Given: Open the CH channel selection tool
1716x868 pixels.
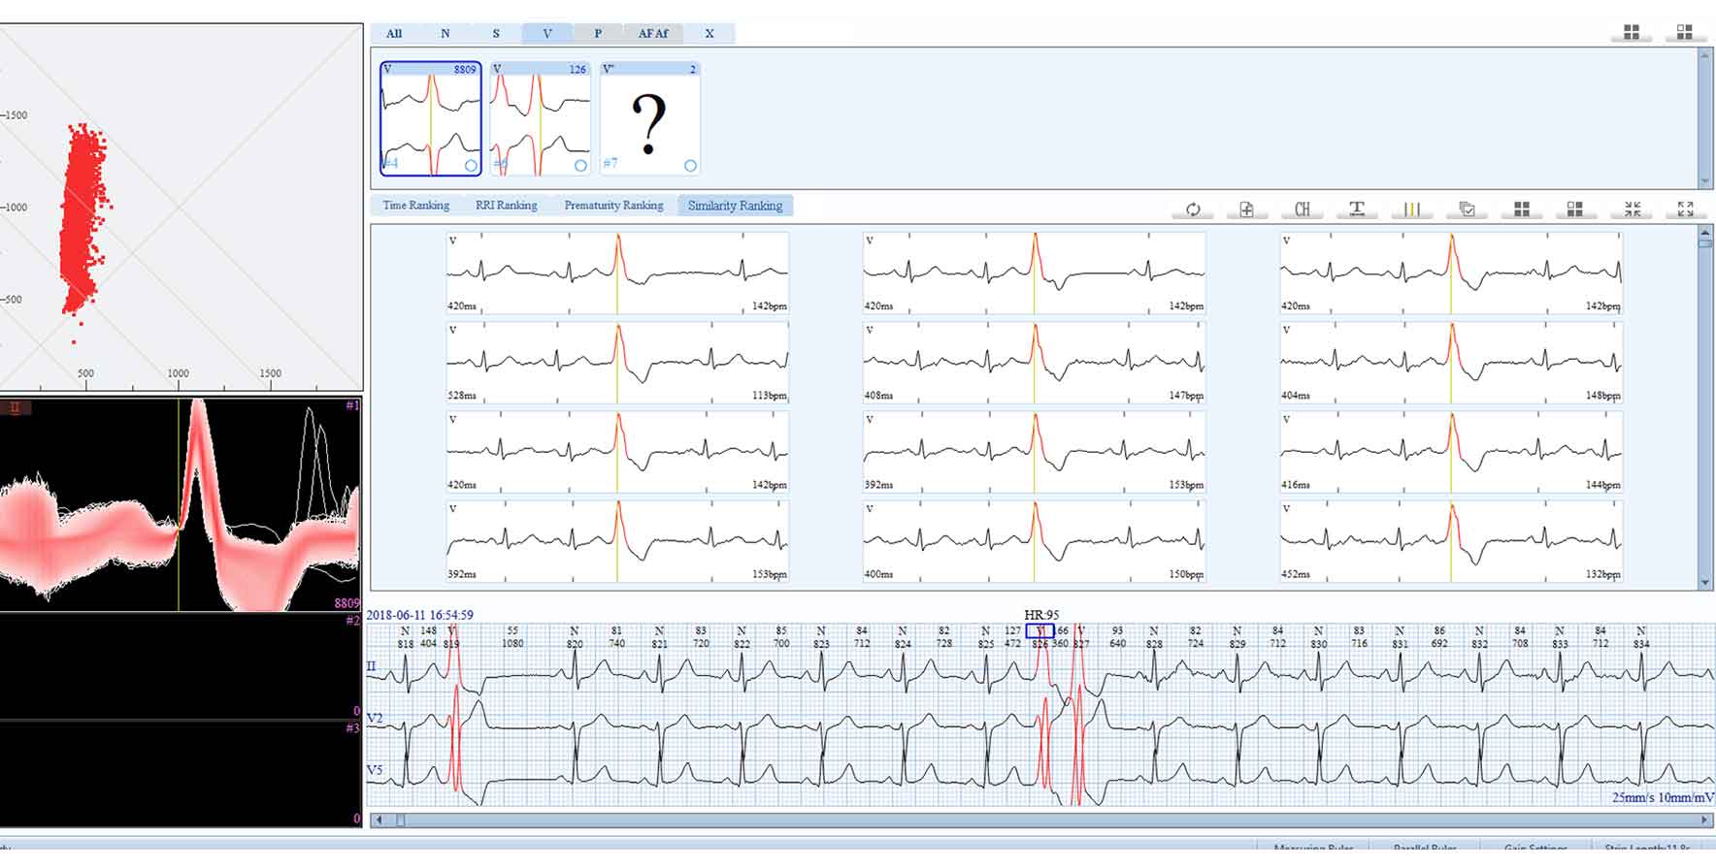Looking at the screenshot, I should click(x=1302, y=209).
